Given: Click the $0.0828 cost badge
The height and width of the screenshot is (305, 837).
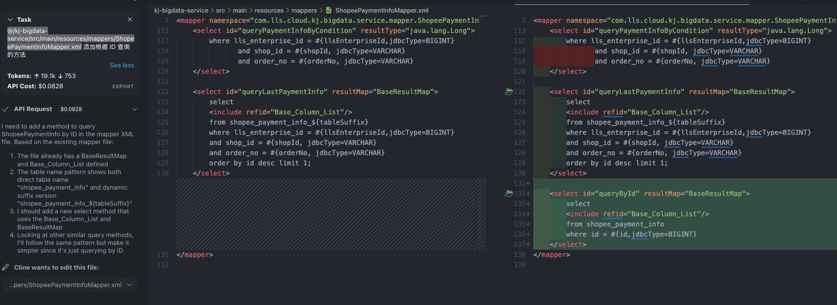Looking at the screenshot, I should tap(71, 109).
